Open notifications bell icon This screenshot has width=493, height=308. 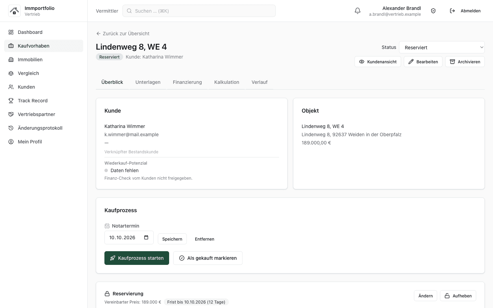tap(357, 11)
